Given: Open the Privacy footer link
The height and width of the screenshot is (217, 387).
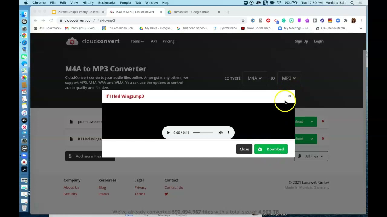Looking at the screenshot, I should coord(141,187).
